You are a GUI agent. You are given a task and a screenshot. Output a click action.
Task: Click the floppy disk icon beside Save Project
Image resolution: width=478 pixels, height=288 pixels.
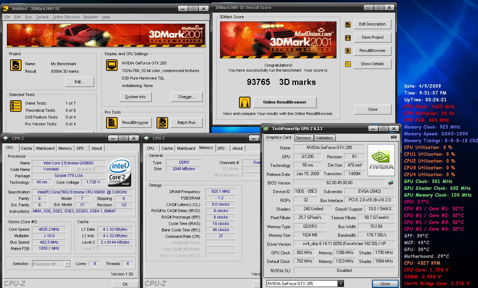pos(348,38)
